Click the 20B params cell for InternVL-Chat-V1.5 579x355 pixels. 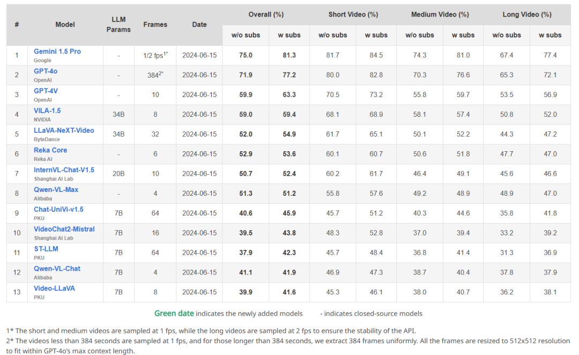(118, 174)
